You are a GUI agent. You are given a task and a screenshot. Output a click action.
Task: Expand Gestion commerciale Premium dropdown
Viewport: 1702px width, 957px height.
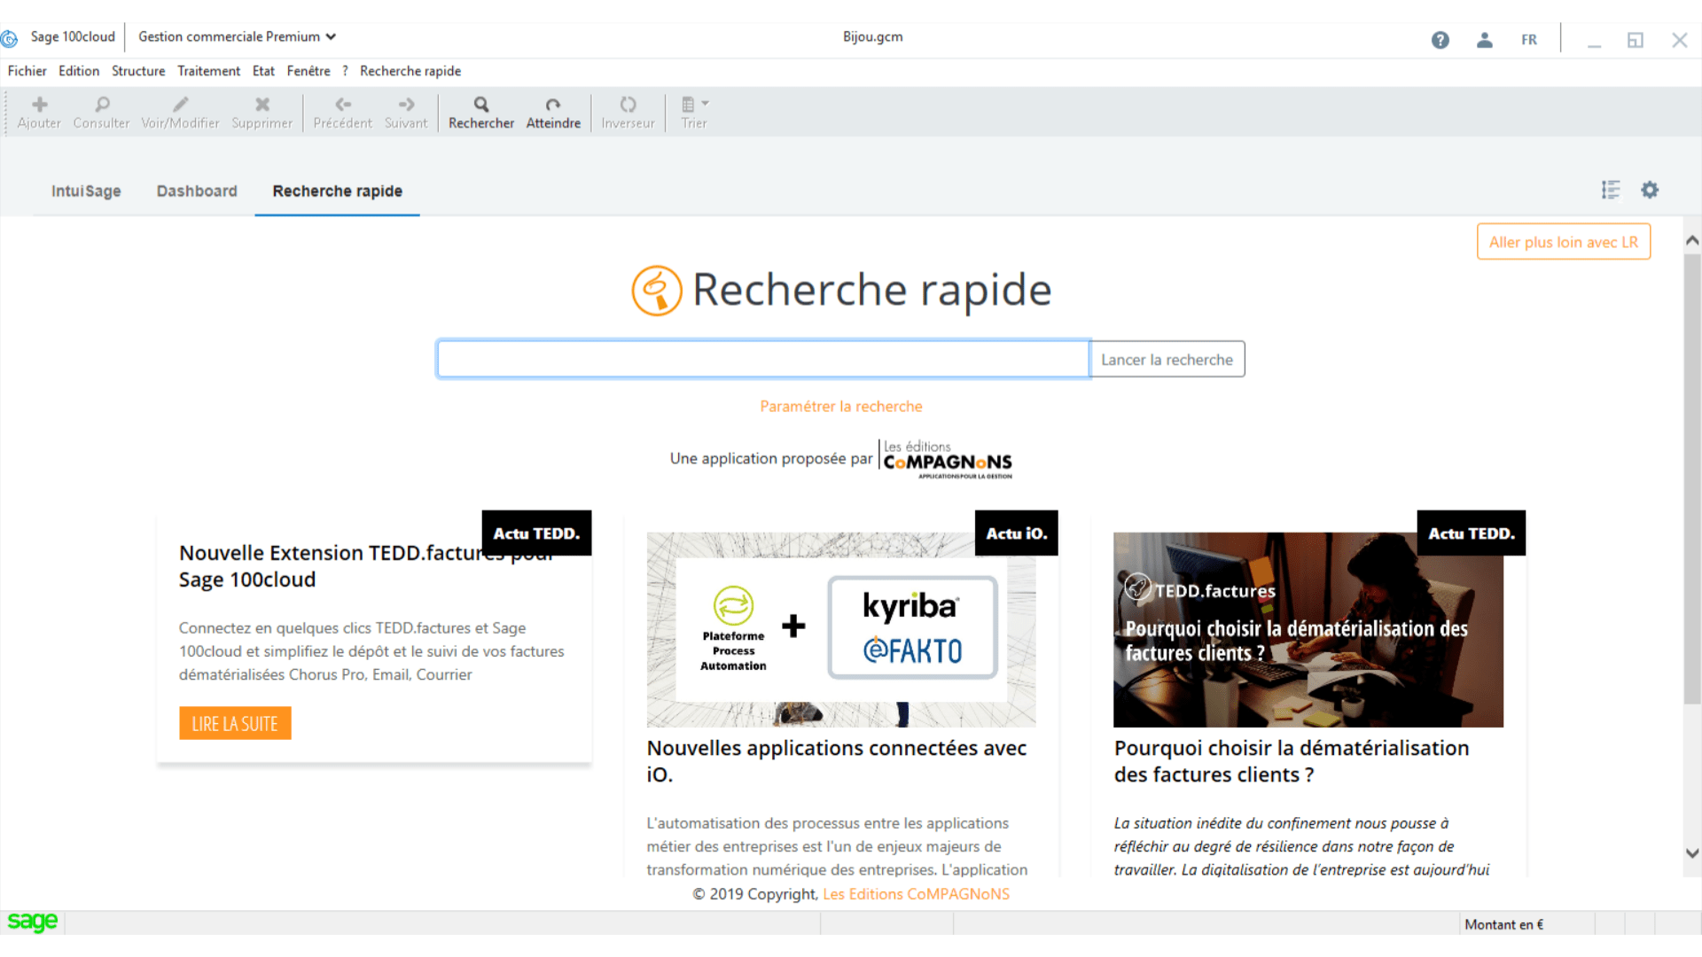click(x=237, y=36)
